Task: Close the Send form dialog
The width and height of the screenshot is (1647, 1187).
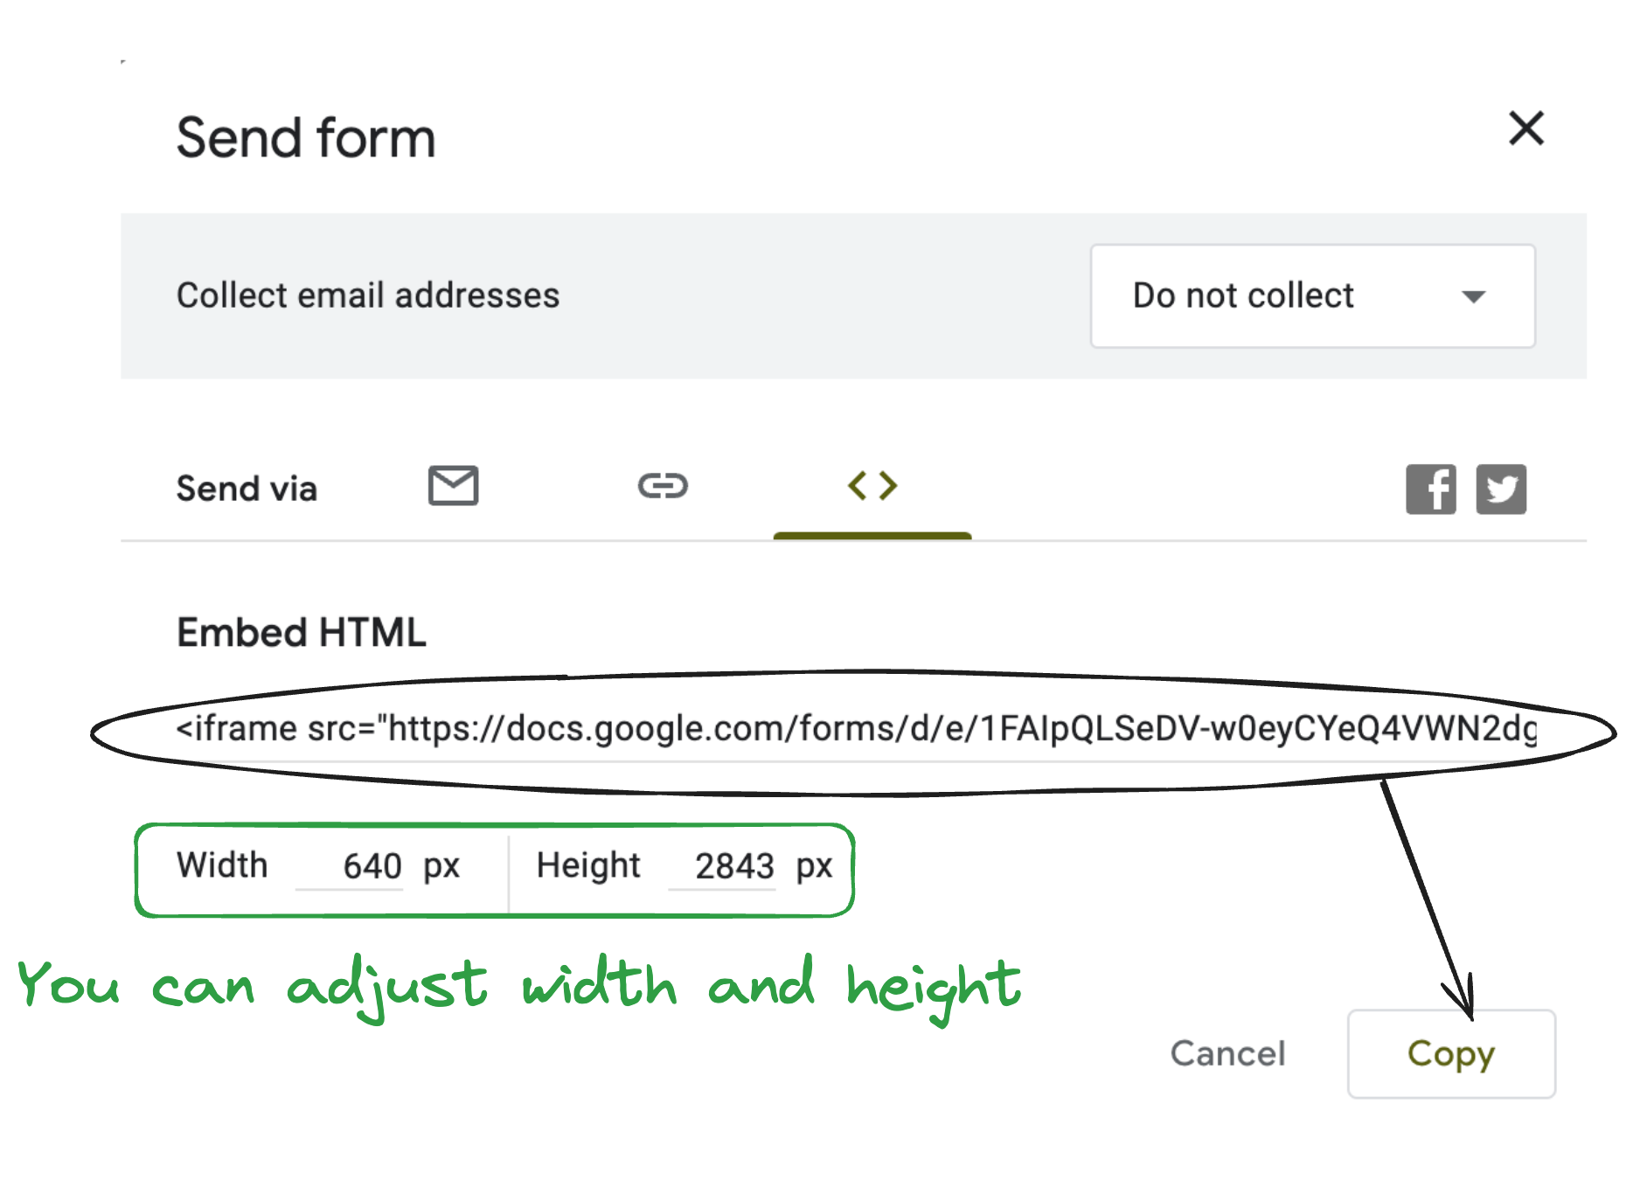Action: (1526, 128)
